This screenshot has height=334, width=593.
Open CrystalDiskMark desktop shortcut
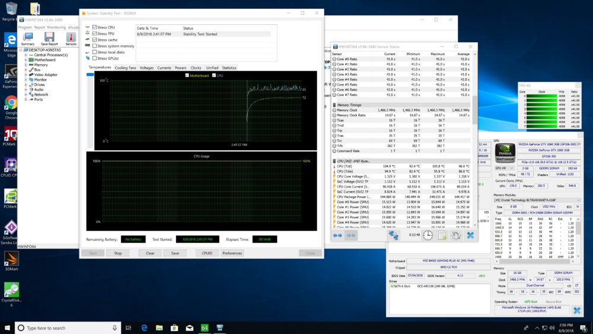click(11, 295)
